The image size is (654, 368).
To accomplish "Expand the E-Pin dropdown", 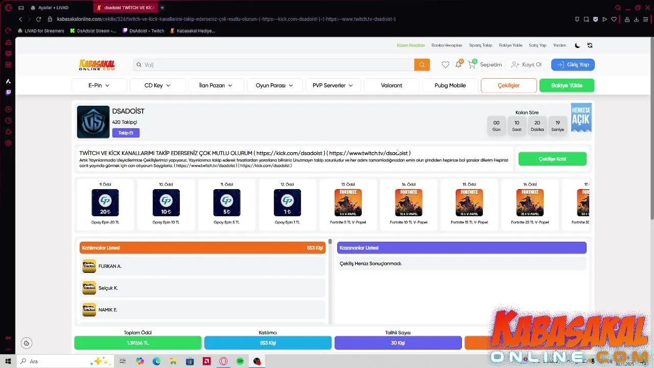I will (99, 85).
